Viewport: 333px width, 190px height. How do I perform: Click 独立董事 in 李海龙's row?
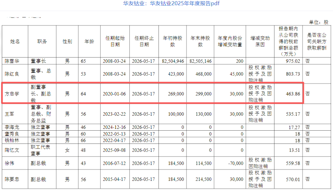40,127
